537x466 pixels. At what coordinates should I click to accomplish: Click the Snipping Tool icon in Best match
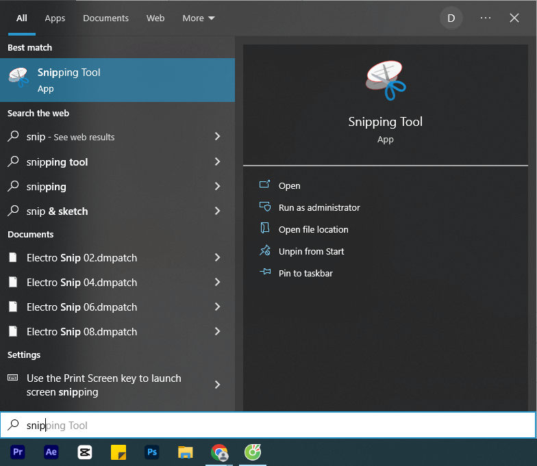(18, 77)
